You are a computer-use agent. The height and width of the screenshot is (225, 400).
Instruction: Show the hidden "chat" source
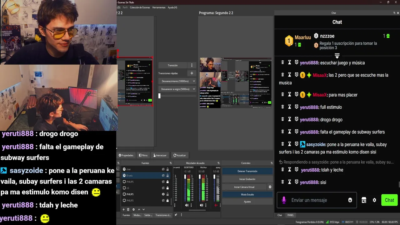coord(163,169)
